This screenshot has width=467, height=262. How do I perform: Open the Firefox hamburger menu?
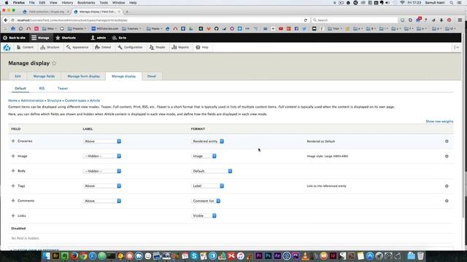(460, 20)
